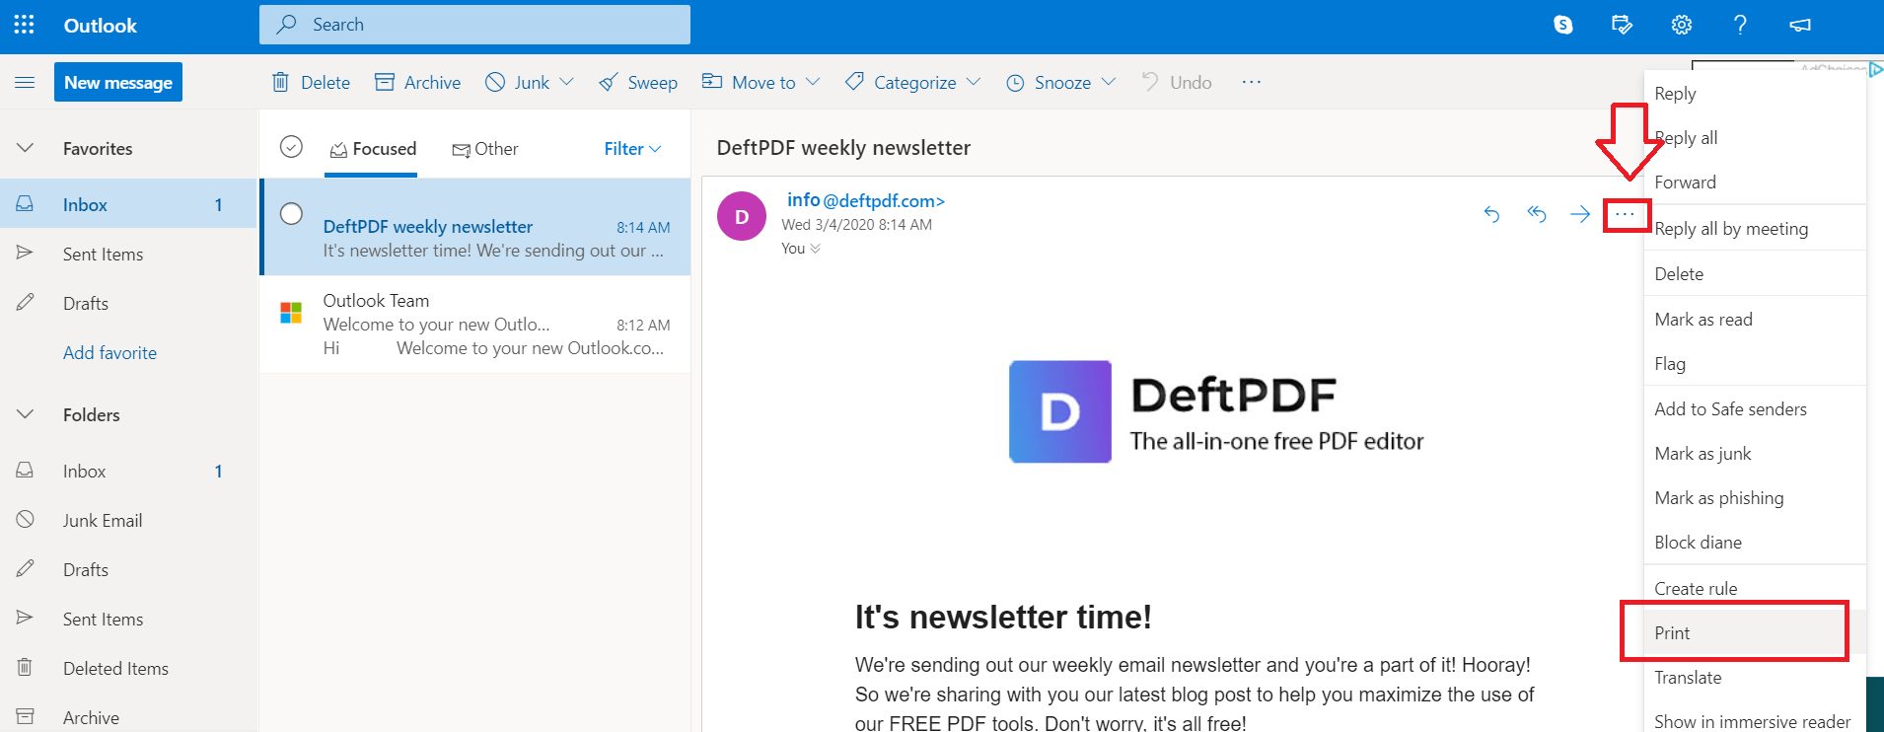Click the Snooze toolbar button

pyautogui.click(x=1048, y=83)
